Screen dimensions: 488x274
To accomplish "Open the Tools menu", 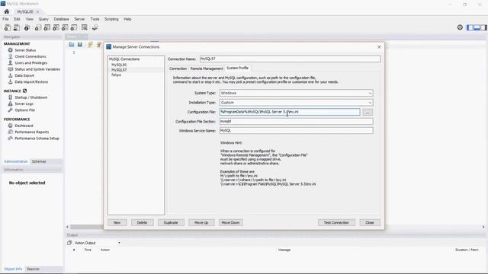I will (x=95, y=19).
